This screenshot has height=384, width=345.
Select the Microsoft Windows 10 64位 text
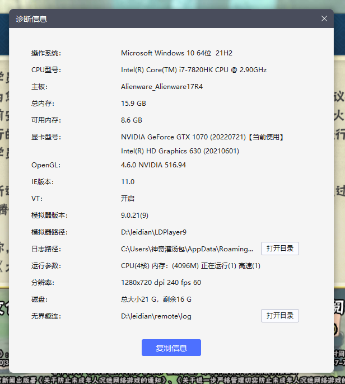[176, 53]
